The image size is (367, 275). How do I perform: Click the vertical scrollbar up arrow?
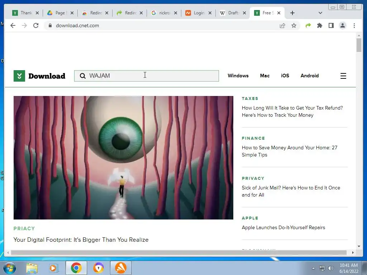point(359,35)
